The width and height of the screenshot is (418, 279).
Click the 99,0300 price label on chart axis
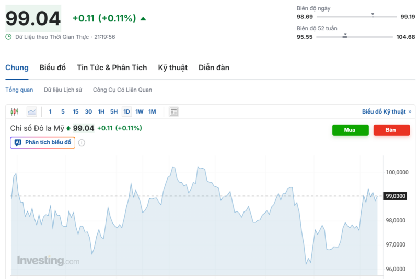pos(396,196)
